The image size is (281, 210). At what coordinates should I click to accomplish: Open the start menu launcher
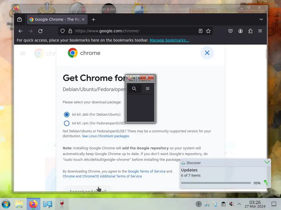(6, 204)
